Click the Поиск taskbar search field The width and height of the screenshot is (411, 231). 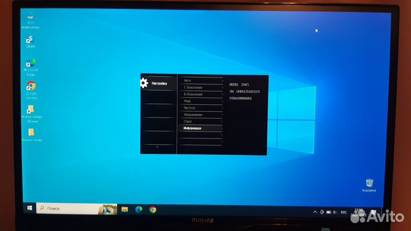[76, 209]
